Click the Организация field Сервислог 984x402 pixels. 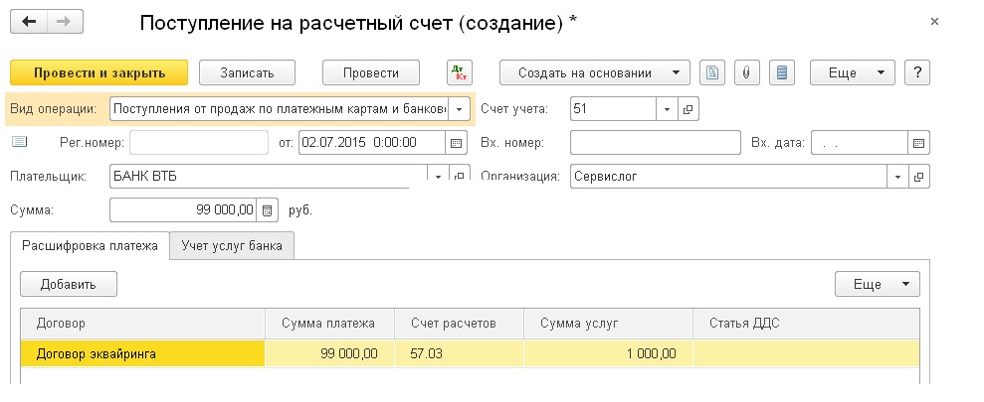coord(728,177)
